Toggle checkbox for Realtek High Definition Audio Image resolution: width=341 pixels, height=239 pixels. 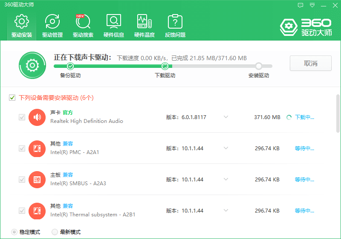click(x=22, y=117)
